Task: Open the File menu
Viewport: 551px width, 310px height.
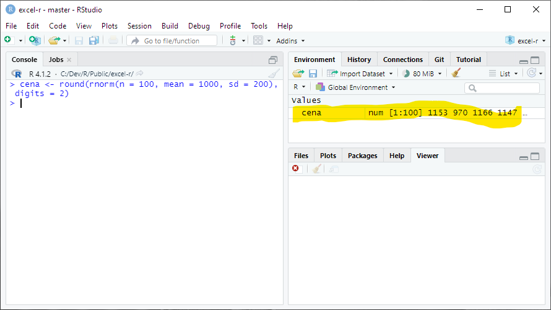Action: (11, 26)
